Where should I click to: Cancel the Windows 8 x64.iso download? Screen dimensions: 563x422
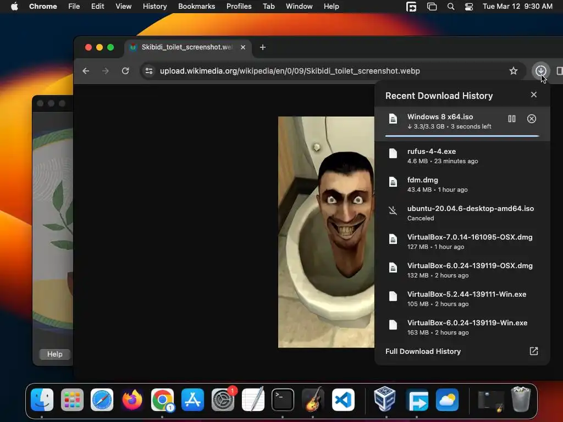[532, 119]
